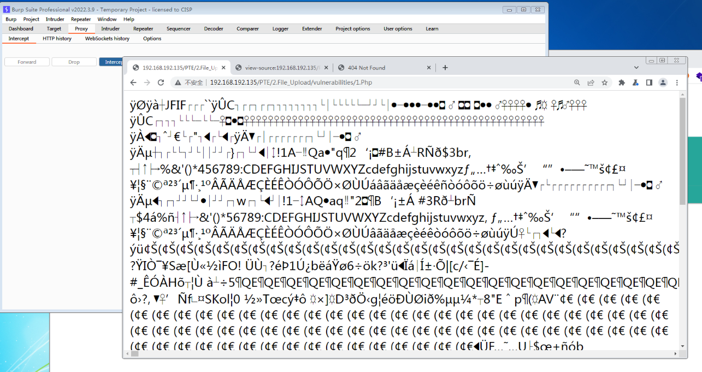Go back using the browser back arrow
The image size is (702, 372).
pyautogui.click(x=134, y=82)
